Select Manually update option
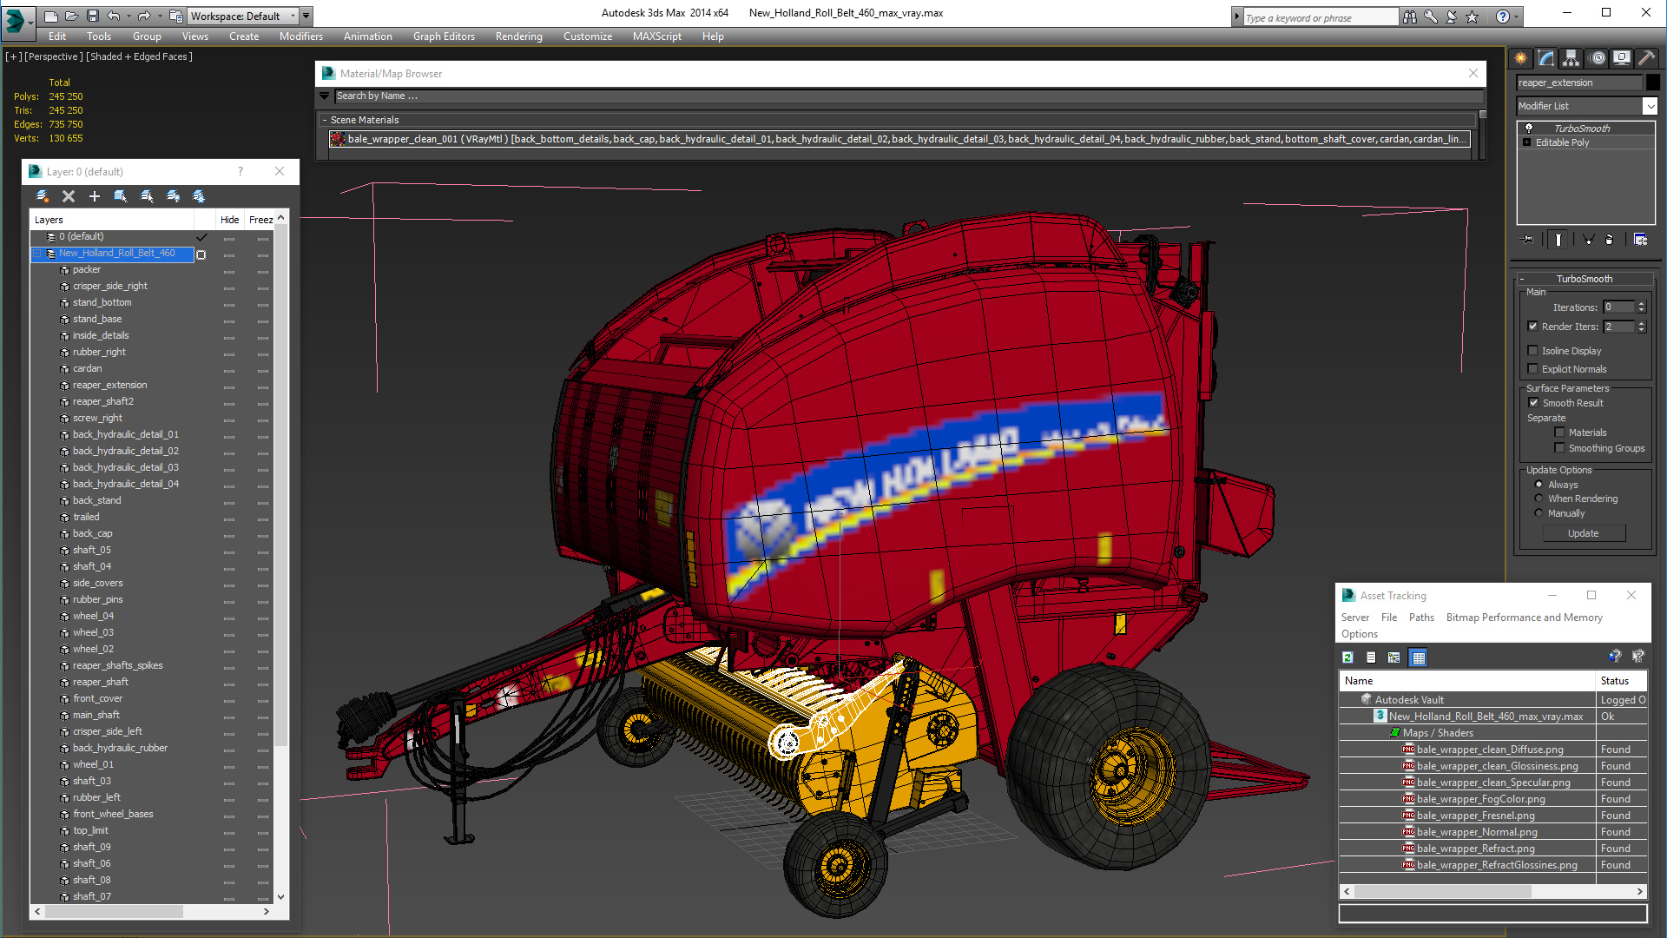The width and height of the screenshot is (1667, 938). 1539,513
